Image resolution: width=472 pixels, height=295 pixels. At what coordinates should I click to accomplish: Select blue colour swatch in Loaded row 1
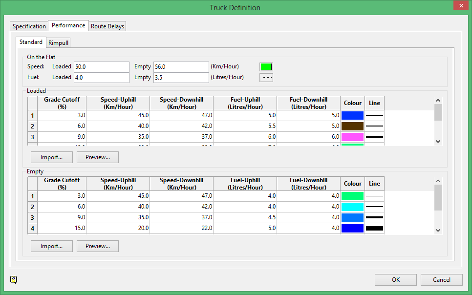(352, 116)
